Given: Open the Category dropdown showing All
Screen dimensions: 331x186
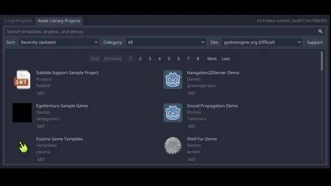Looking at the screenshot, I should [x=166, y=42].
